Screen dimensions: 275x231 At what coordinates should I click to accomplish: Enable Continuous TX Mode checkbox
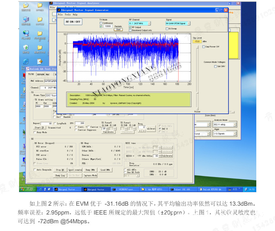click(x=101, y=23)
